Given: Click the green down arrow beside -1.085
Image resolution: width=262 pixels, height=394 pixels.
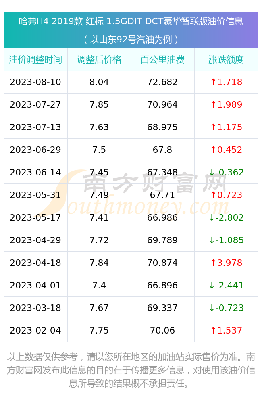Looking at the screenshot, I should [x=212, y=240].
